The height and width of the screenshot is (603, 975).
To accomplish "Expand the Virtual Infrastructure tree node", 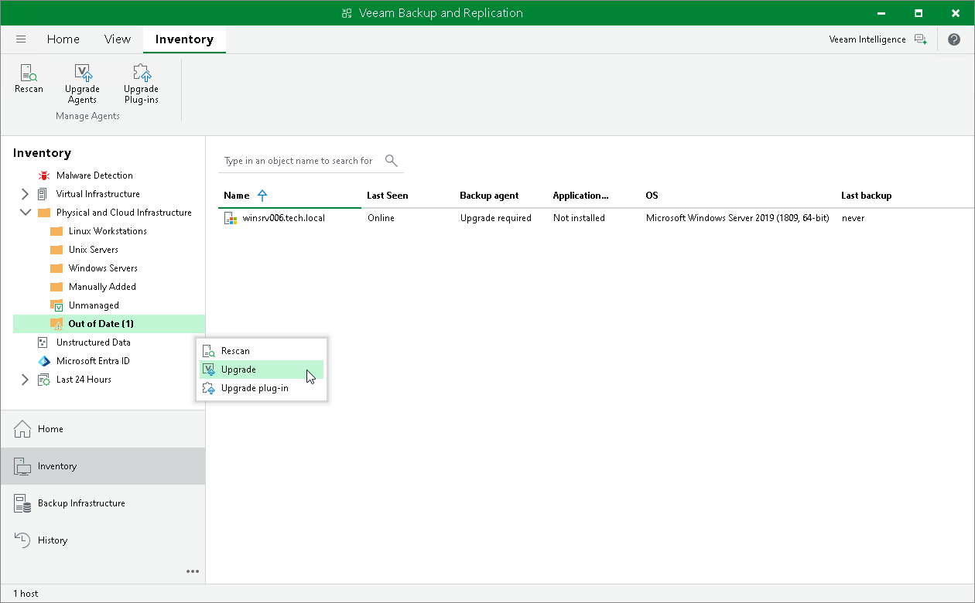I will pyautogui.click(x=24, y=193).
